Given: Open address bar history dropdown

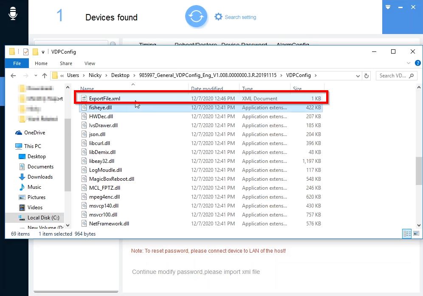Looking at the screenshot, I should point(358,76).
